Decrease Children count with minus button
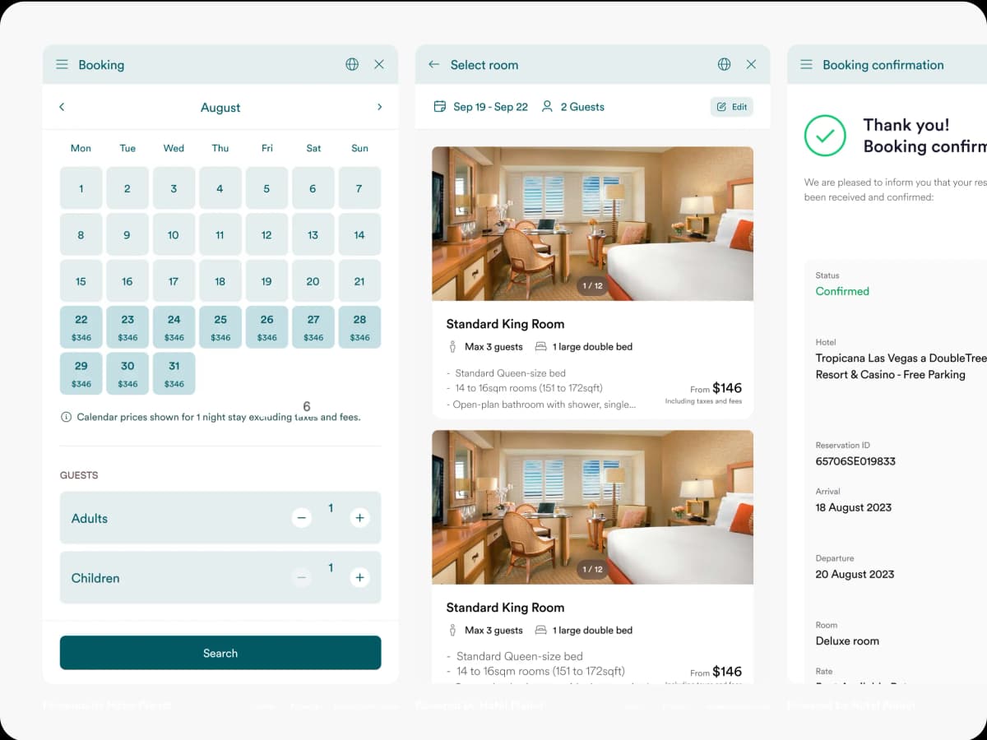 pos(302,578)
